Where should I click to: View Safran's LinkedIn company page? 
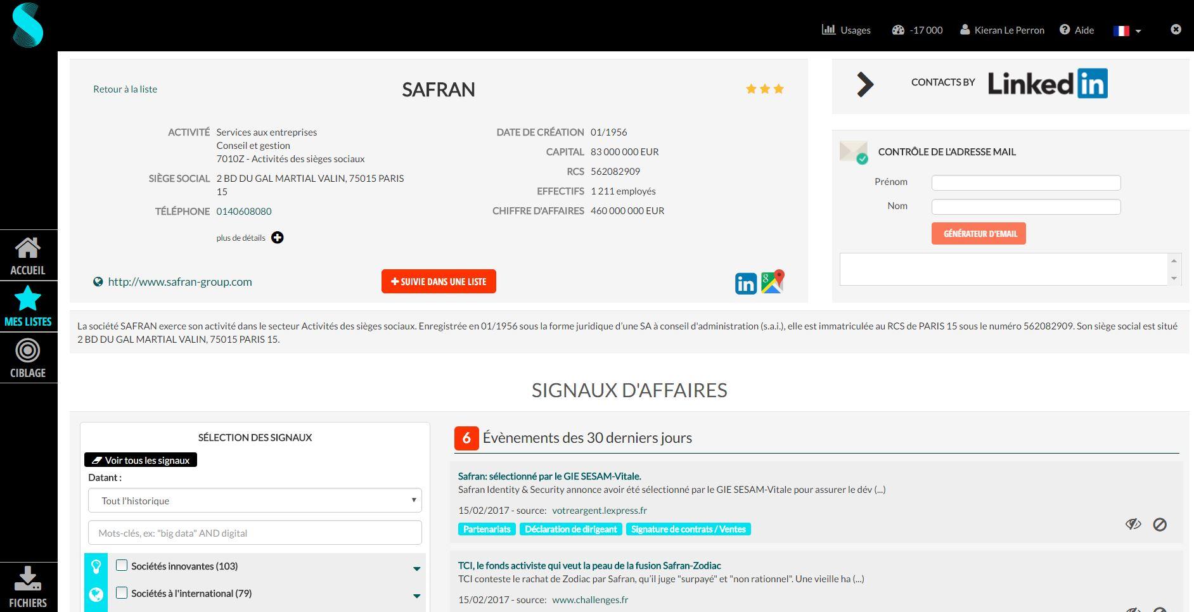(x=745, y=283)
